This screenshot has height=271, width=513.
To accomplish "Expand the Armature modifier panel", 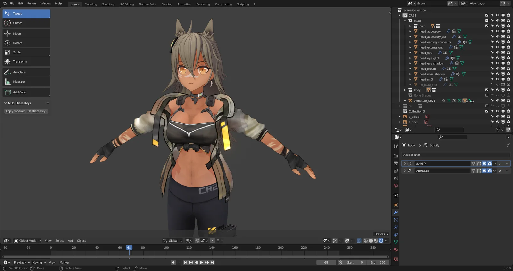I will pyautogui.click(x=405, y=171).
